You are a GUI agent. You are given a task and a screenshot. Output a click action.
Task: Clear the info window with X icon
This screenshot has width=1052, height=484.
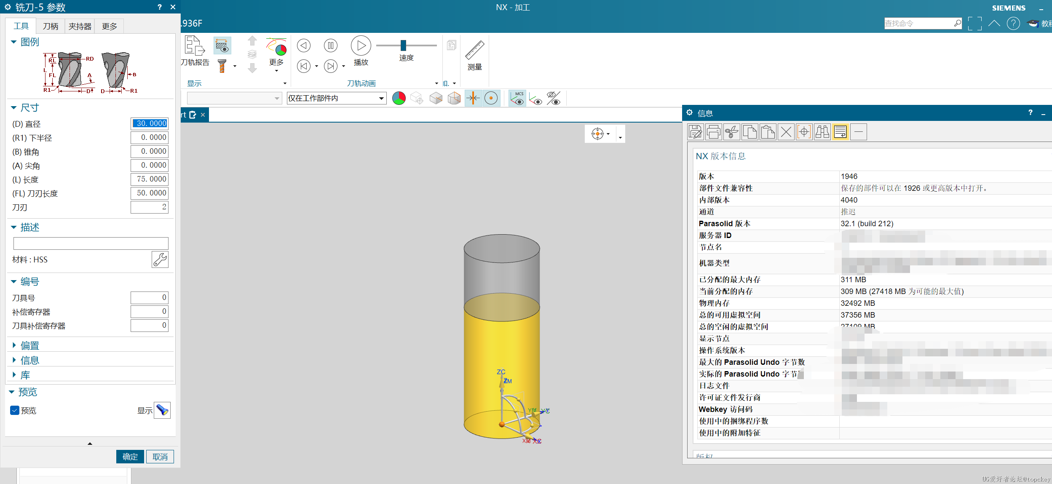tap(786, 132)
